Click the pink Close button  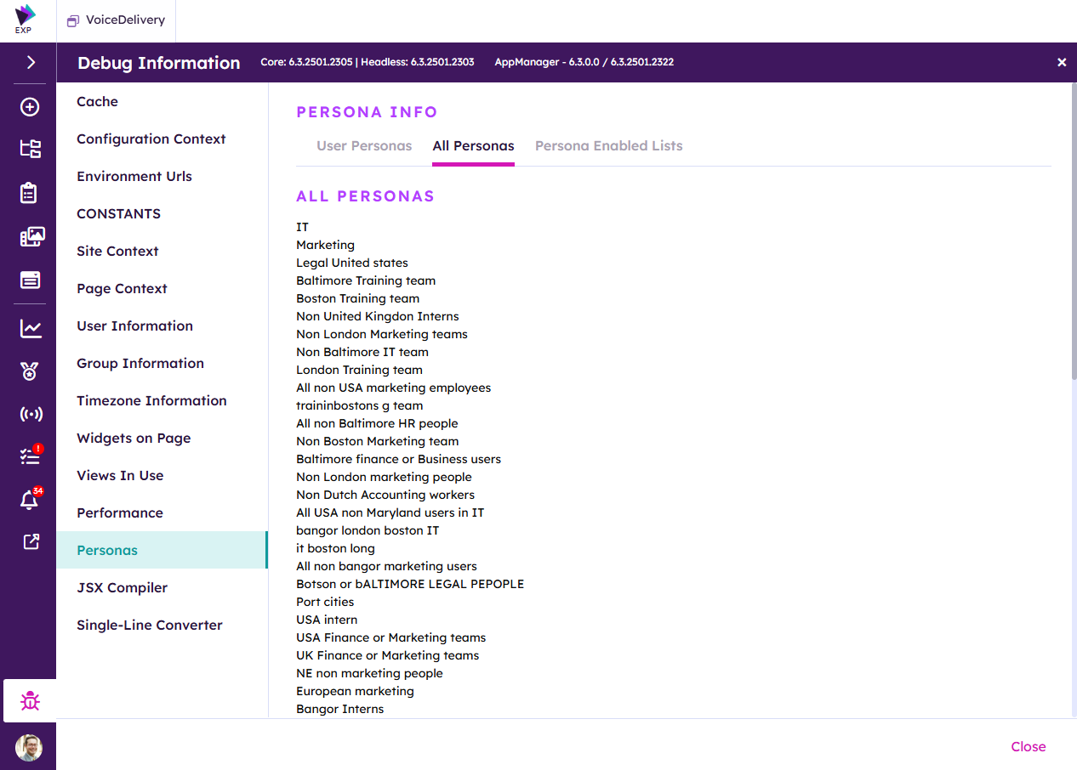(1028, 746)
